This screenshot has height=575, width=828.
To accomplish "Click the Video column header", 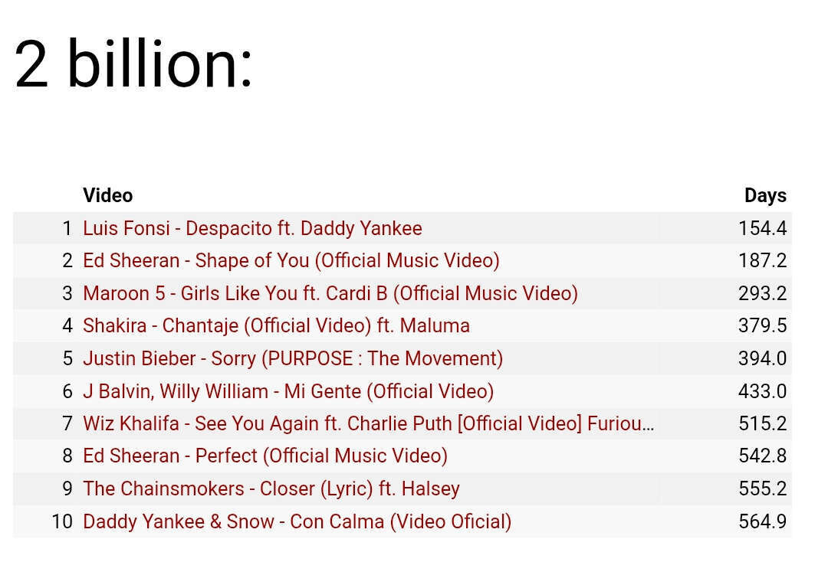I will 108,195.
